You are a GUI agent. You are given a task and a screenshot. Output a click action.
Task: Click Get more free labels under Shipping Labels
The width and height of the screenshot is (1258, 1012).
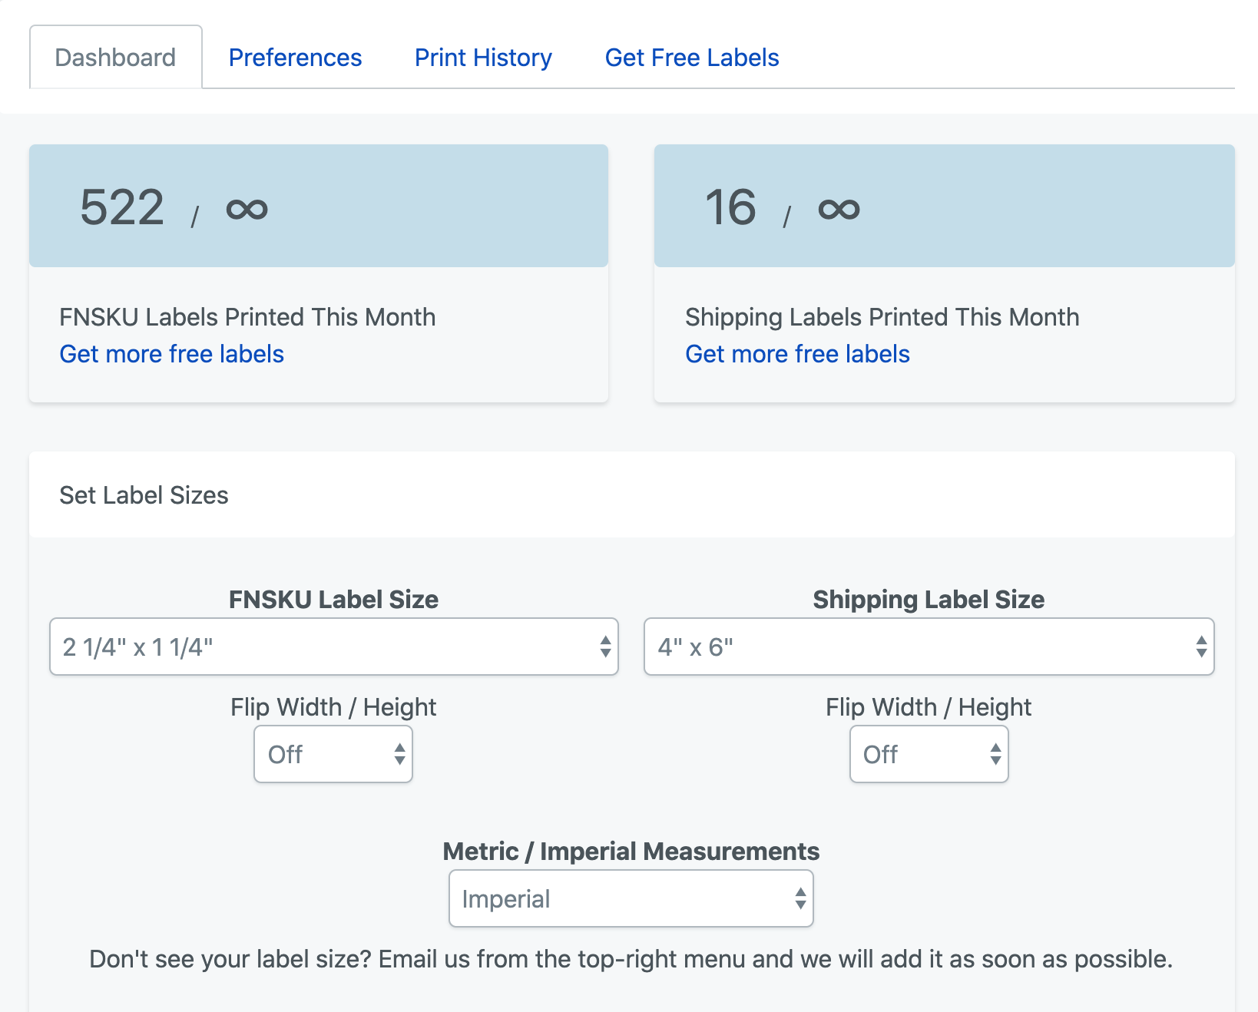point(797,354)
